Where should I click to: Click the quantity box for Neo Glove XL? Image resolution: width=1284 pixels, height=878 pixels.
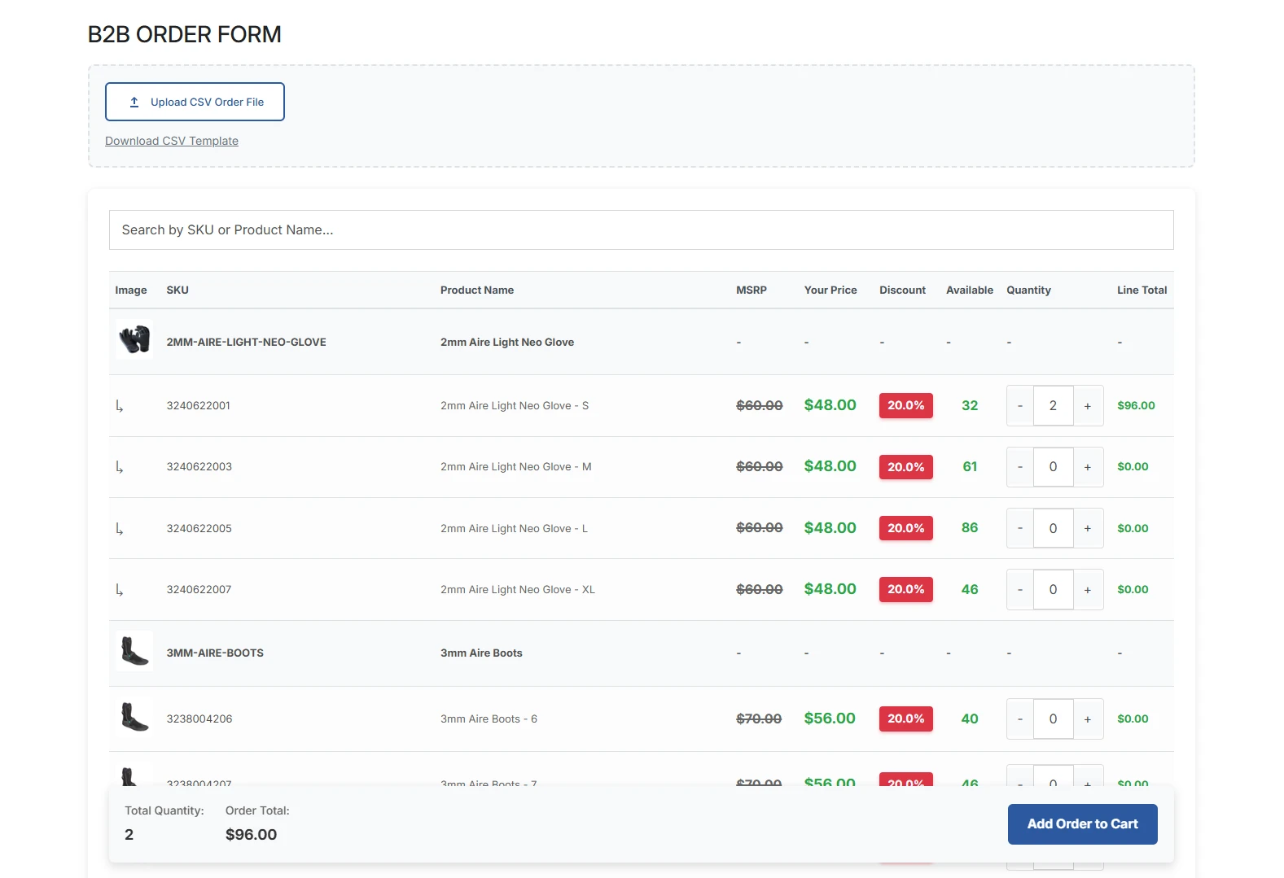pos(1053,590)
